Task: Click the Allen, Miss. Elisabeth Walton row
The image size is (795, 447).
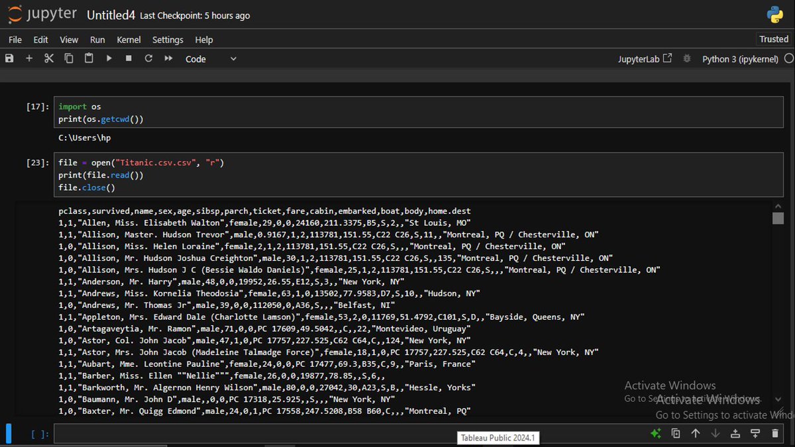Action: point(264,223)
